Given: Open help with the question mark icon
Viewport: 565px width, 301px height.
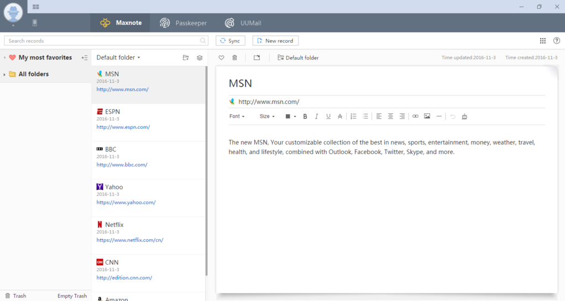Looking at the screenshot, I should [x=557, y=41].
